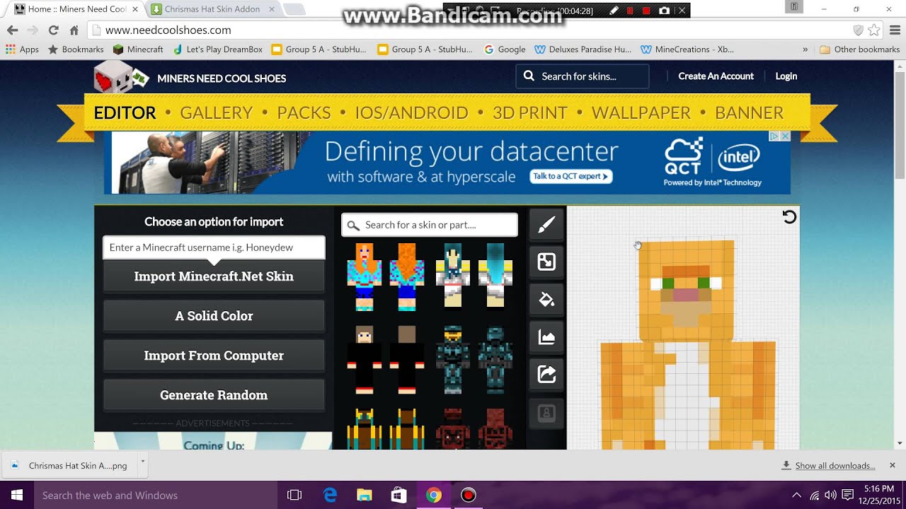Click Create An Account link
The width and height of the screenshot is (906, 509).
(x=716, y=76)
